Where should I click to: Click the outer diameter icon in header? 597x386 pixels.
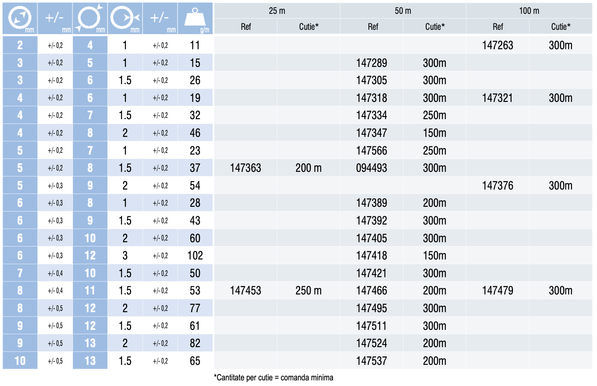90,18
